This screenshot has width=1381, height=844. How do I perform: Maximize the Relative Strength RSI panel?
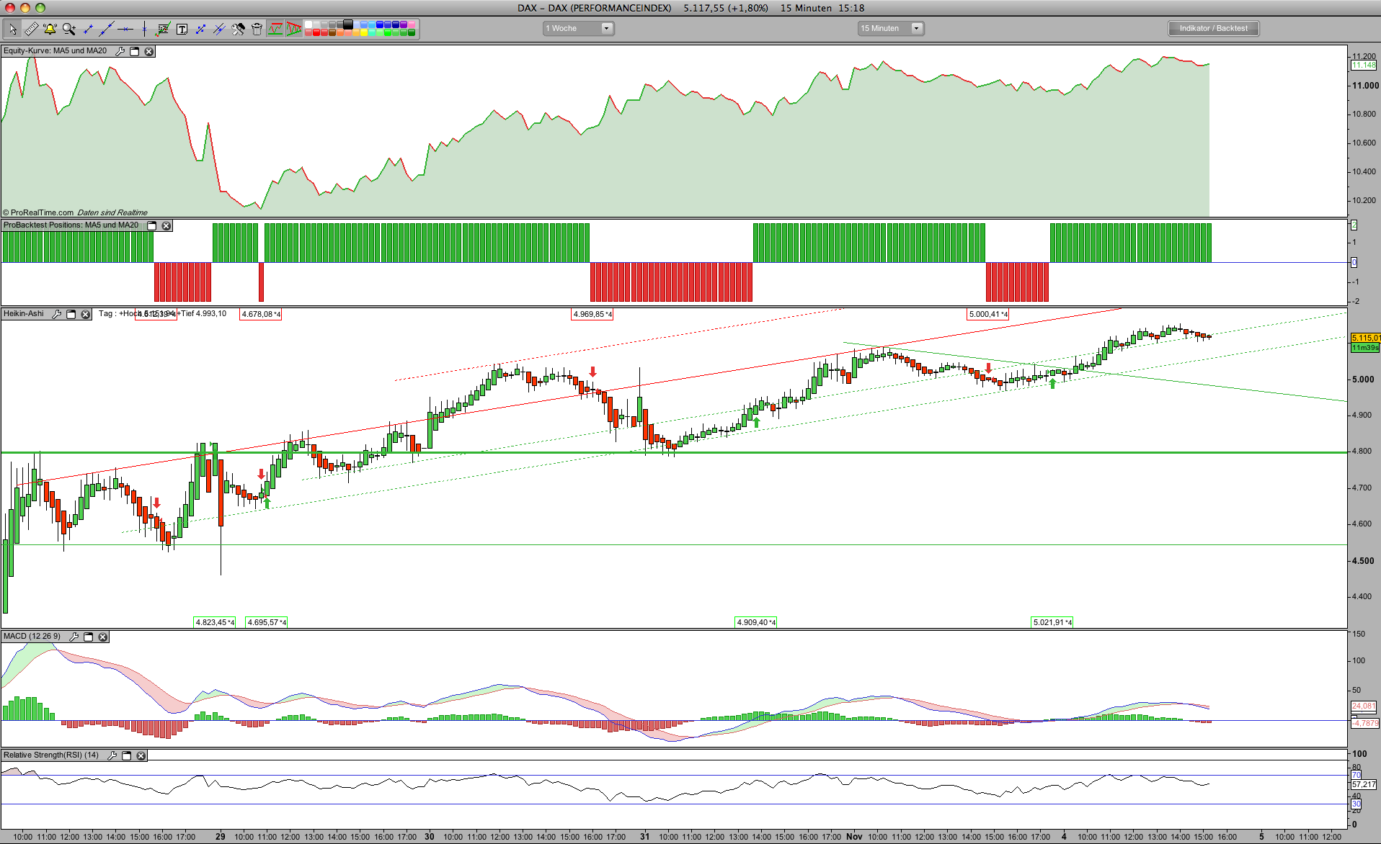coord(127,755)
